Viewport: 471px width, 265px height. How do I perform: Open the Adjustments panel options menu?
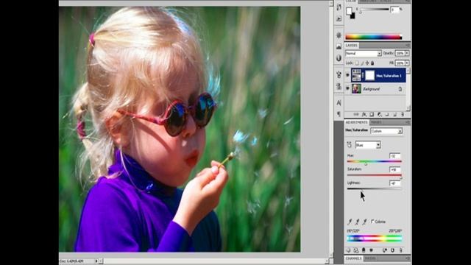click(x=407, y=122)
